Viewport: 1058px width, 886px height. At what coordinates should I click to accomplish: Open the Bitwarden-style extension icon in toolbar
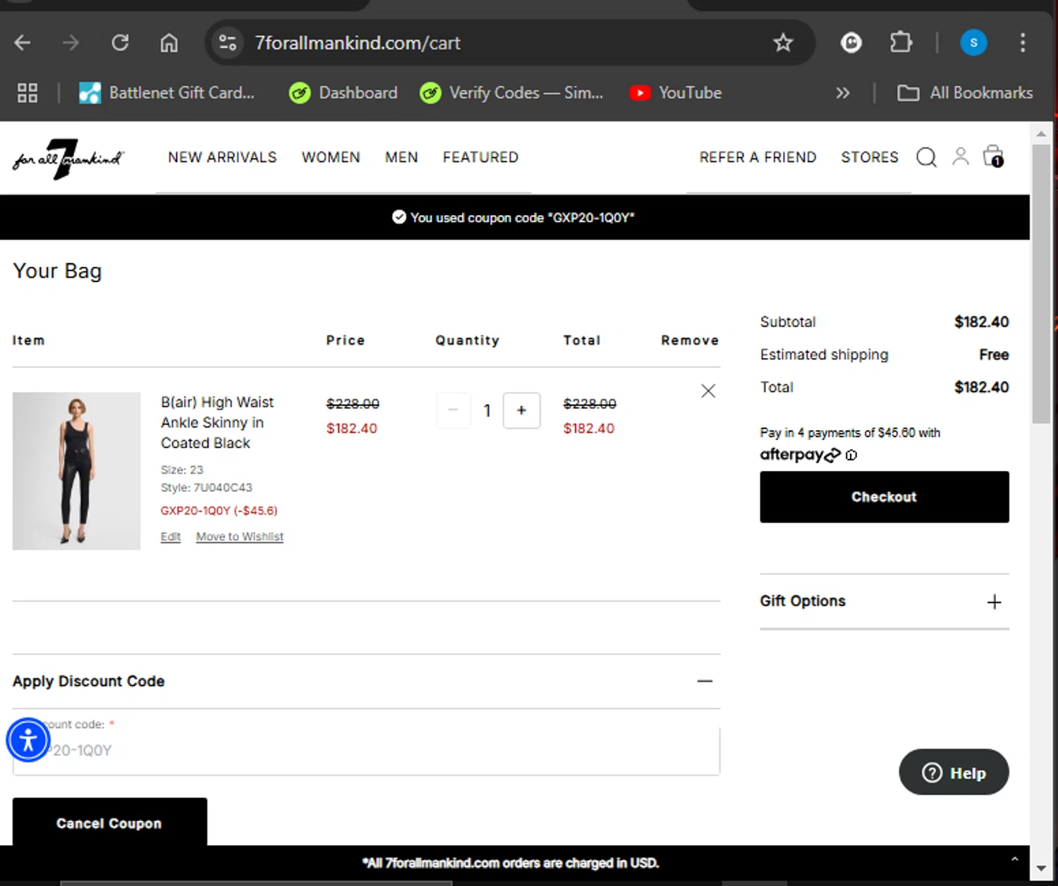pyautogui.click(x=851, y=43)
